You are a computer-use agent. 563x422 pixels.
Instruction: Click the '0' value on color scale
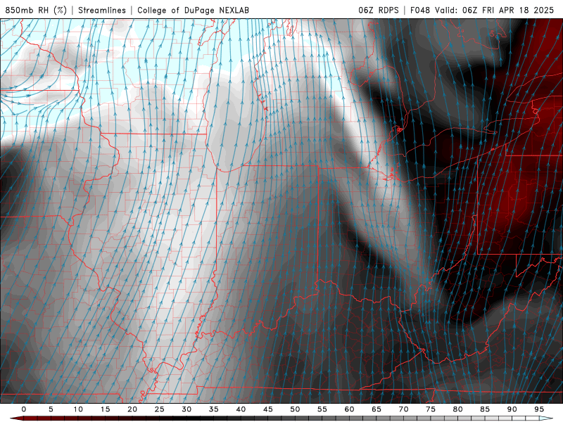pos(24,409)
